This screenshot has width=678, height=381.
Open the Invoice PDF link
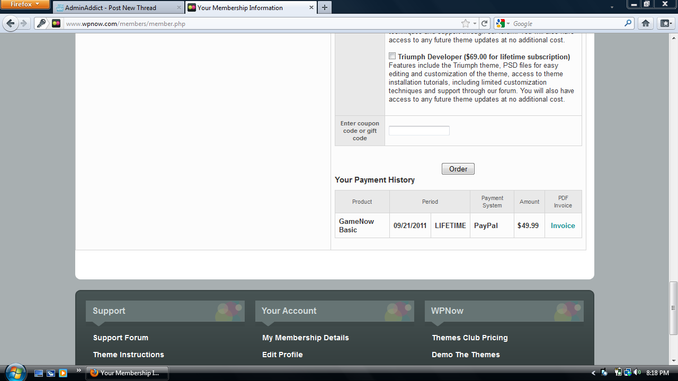[x=563, y=225]
